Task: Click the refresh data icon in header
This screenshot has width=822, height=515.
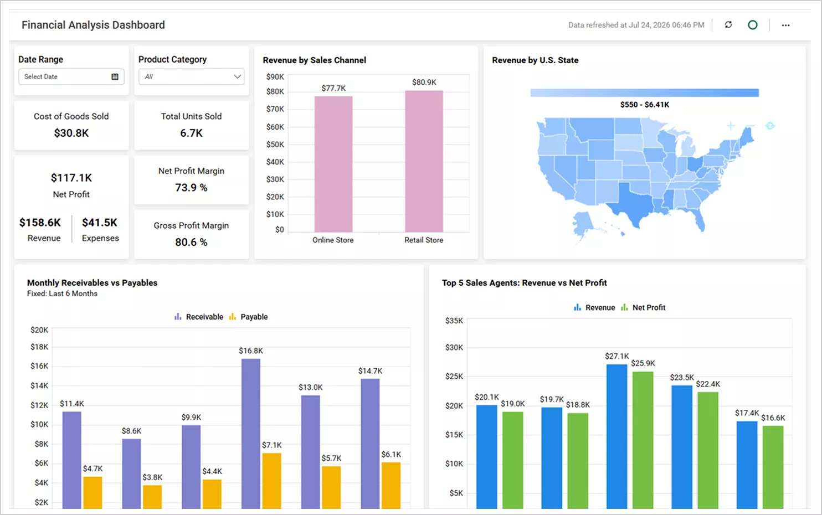Action: click(728, 25)
